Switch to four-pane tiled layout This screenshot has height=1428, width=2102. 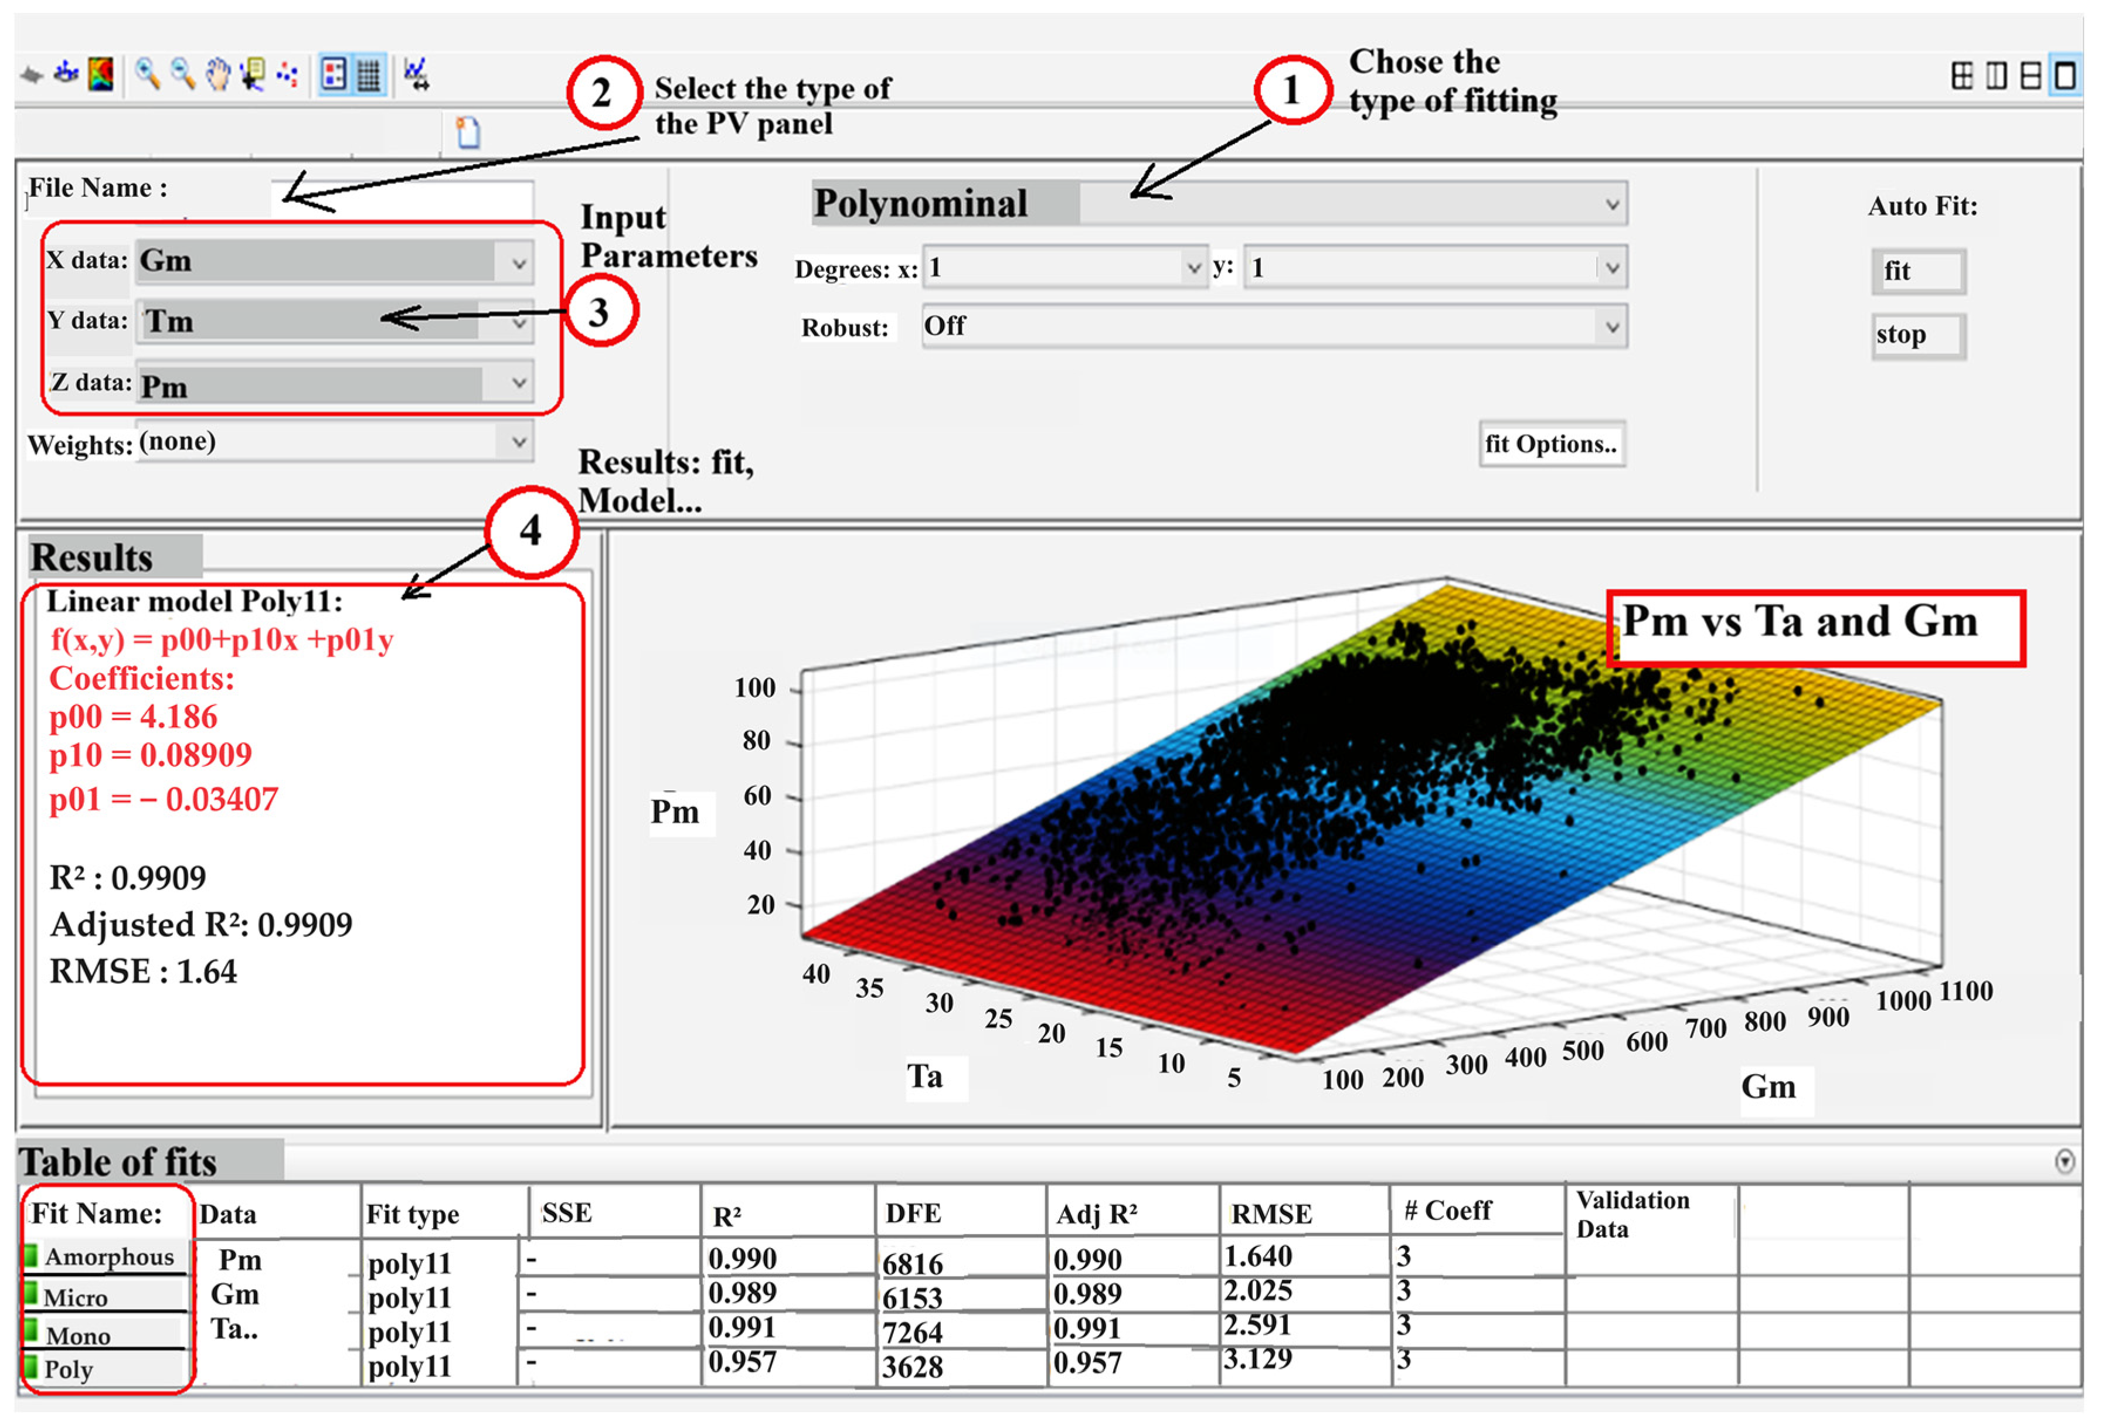1962,76
